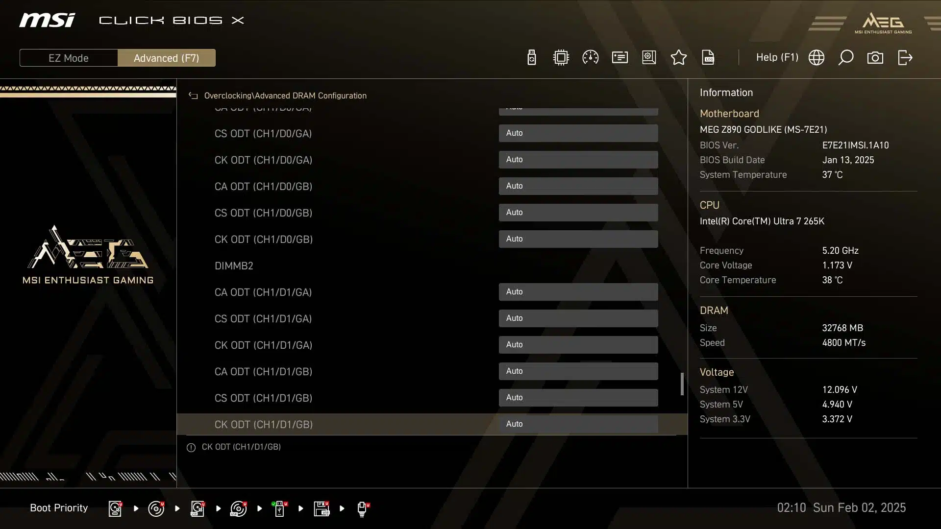The width and height of the screenshot is (941, 529).
Task: Select the network cable boot icon
Action: [x=363, y=509]
